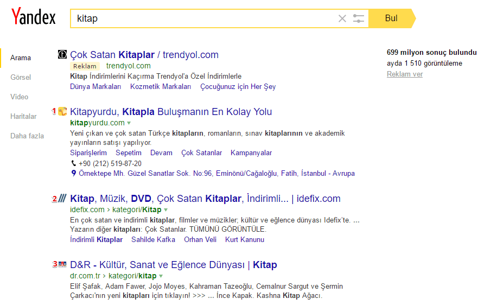
Task: Switch to the Video search tab
Action: (x=19, y=97)
